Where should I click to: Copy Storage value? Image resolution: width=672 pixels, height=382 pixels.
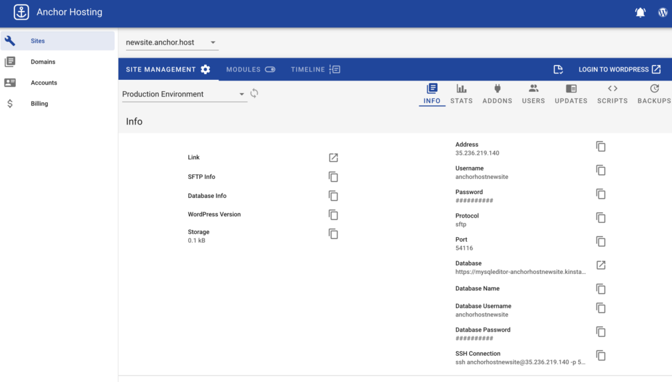(x=333, y=233)
